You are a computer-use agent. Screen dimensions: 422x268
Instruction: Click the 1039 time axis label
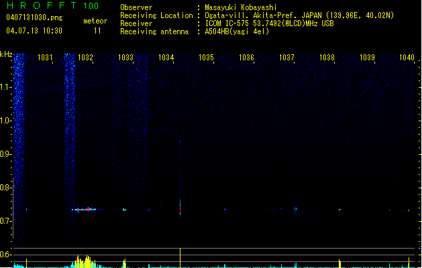pyautogui.click(x=367, y=57)
